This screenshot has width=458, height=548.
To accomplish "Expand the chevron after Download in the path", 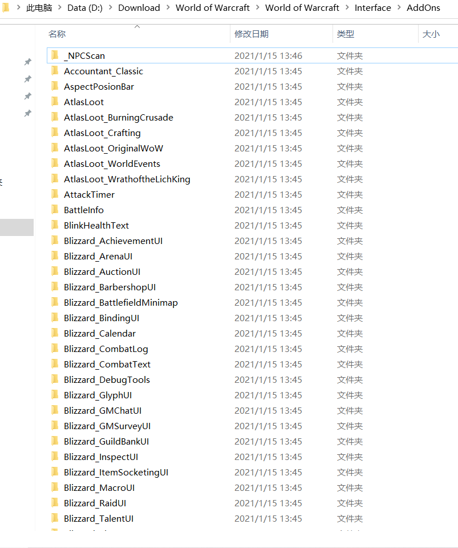I will coord(168,8).
